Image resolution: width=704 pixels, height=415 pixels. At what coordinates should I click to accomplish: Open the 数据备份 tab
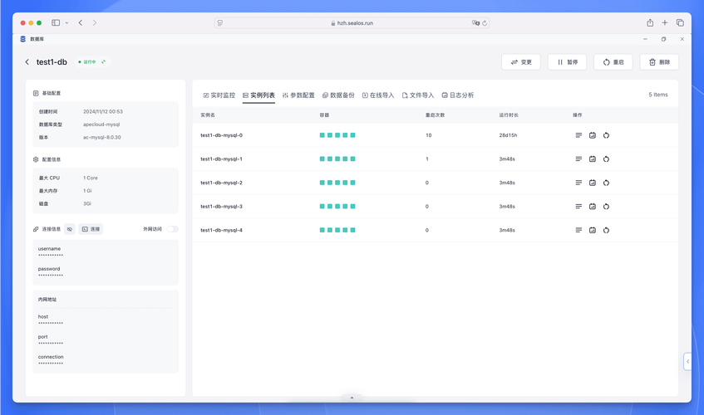338,95
